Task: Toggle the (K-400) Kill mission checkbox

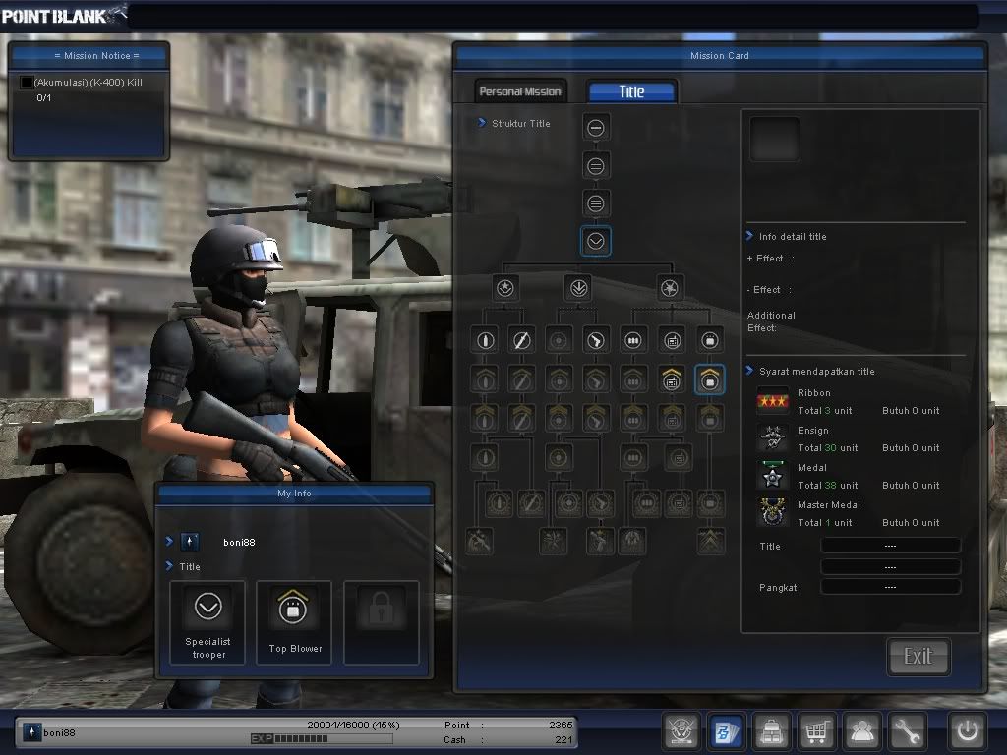Action: [x=27, y=83]
